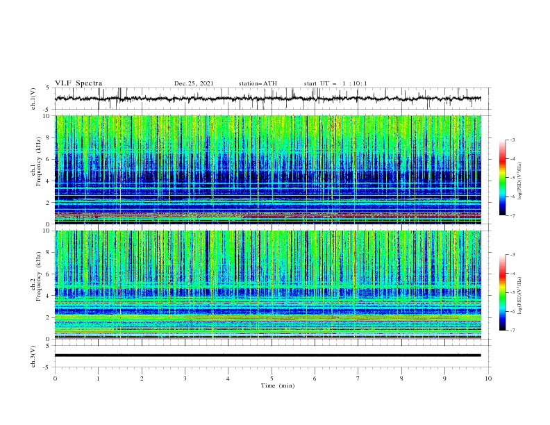Click the log(PSD) label beside ch.2 colorbar
This screenshot has width=550, height=425.
519,295
